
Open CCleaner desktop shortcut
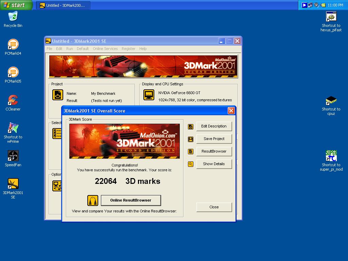pyautogui.click(x=13, y=103)
